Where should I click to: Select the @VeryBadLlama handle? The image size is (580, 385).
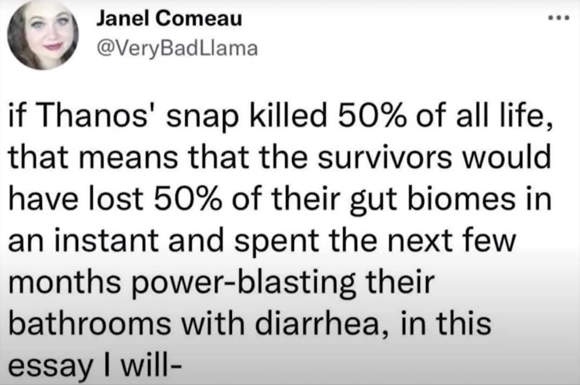coord(177,48)
